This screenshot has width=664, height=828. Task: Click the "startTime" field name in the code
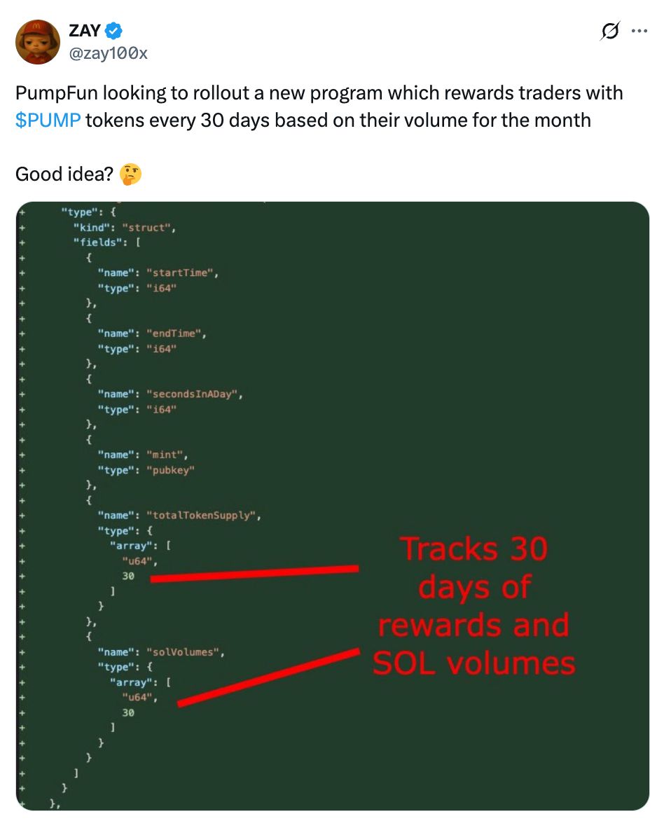[179, 272]
